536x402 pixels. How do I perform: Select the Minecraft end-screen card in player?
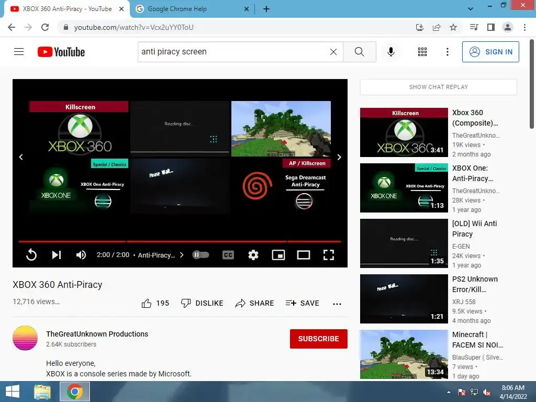(x=281, y=129)
